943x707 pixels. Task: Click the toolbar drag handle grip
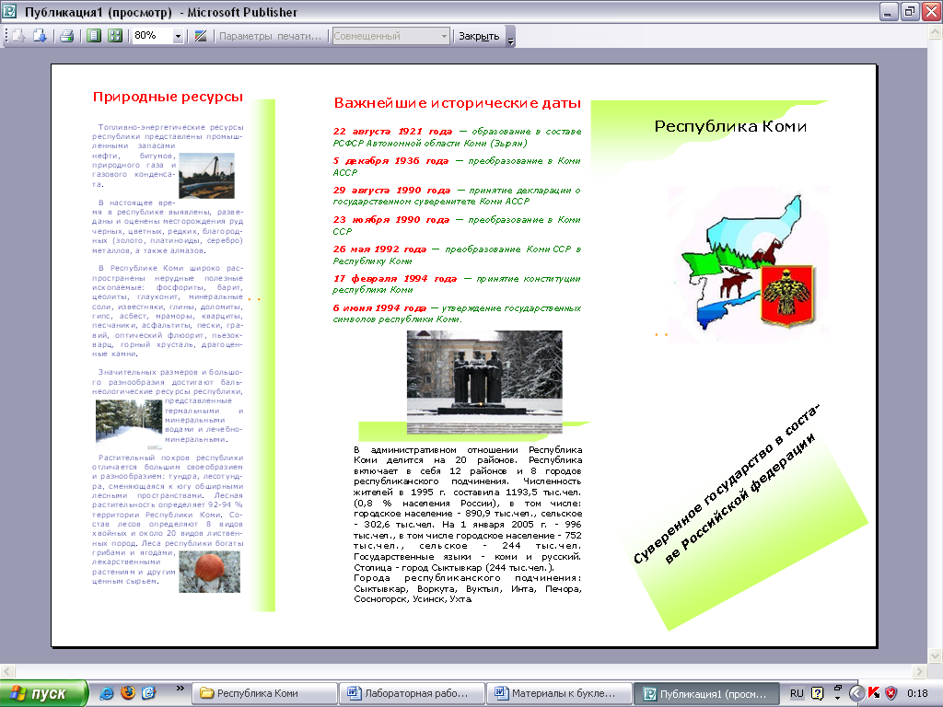6,36
